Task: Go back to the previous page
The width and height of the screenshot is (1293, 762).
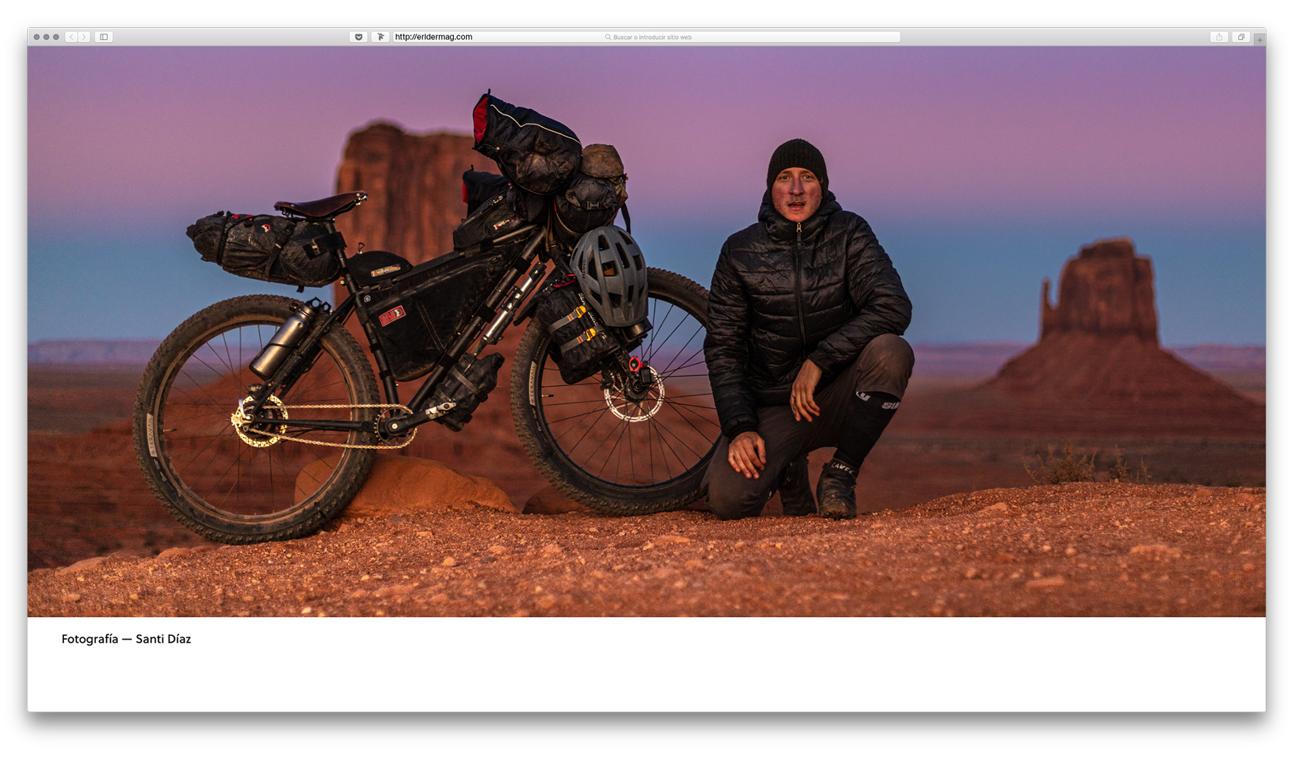Action: (71, 37)
